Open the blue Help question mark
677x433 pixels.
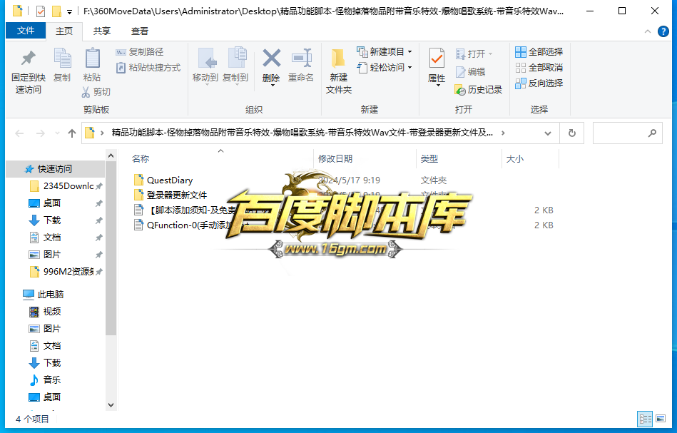point(663,31)
